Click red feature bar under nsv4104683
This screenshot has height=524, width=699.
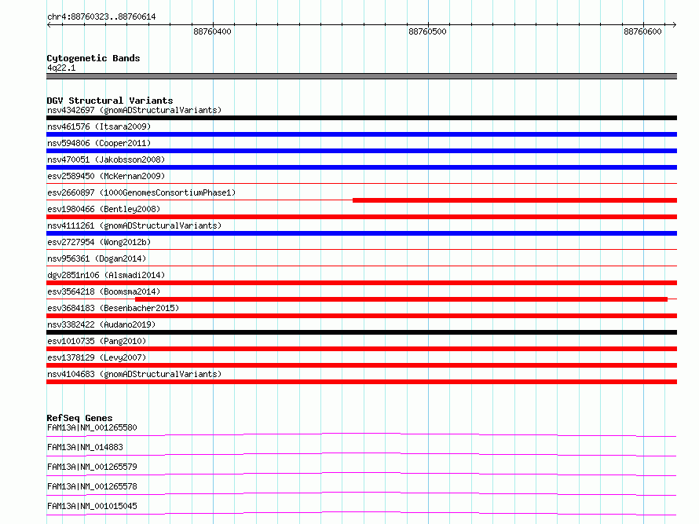click(361, 382)
